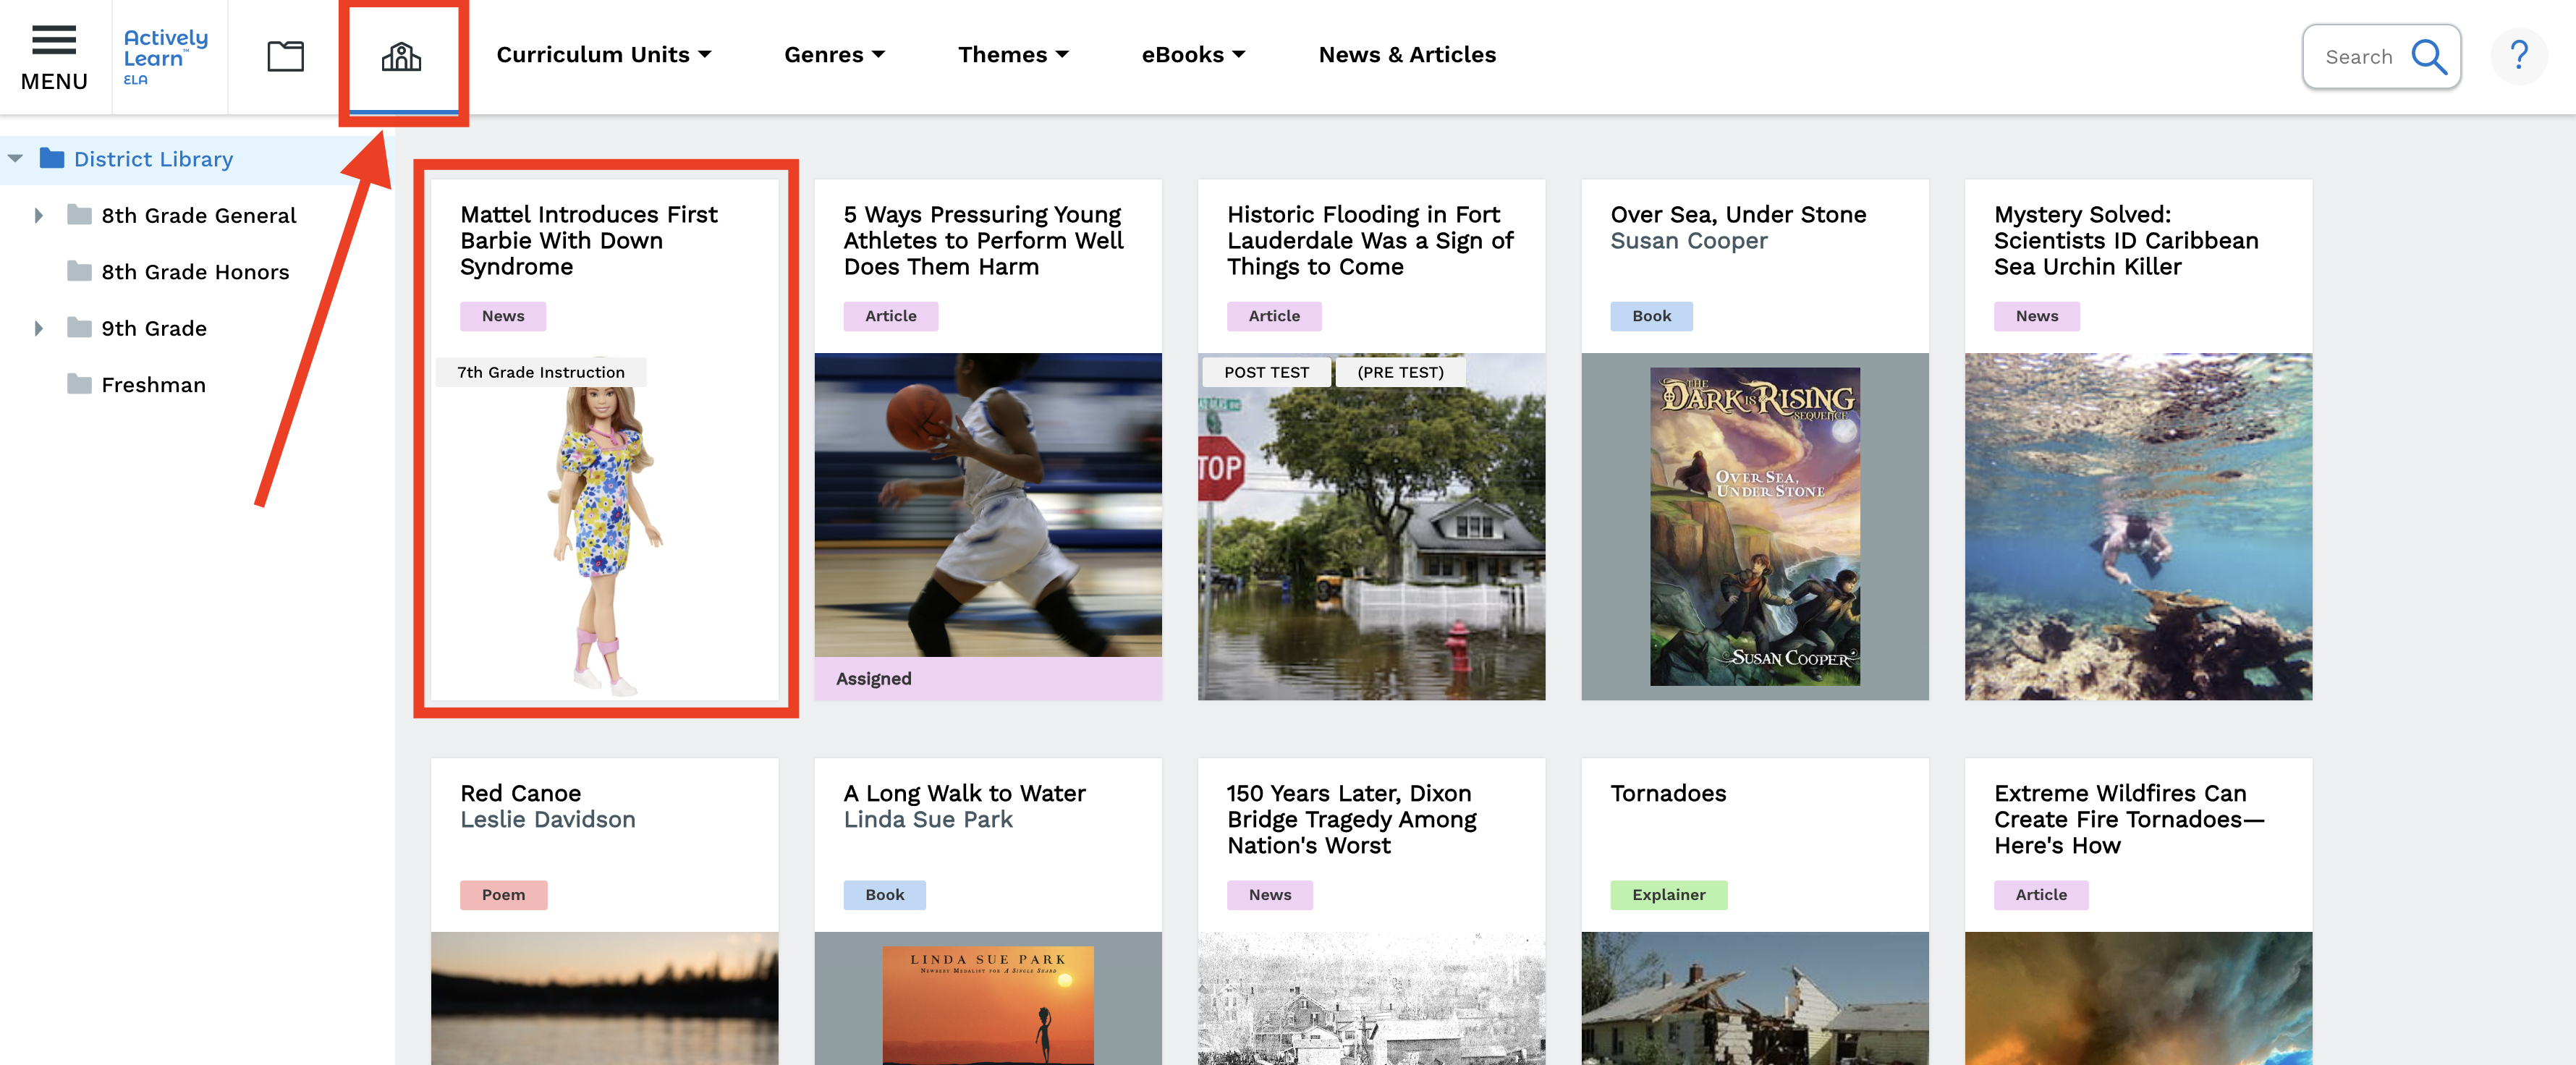Open the My Library folder icon
This screenshot has width=2576, height=1065.
[x=285, y=56]
